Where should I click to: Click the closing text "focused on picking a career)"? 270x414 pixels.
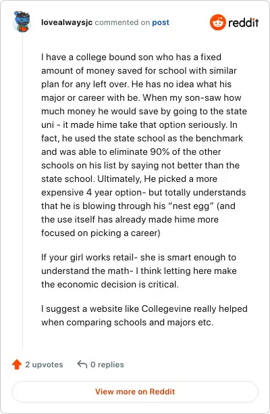pyautogui.click(x=101, y=233)
